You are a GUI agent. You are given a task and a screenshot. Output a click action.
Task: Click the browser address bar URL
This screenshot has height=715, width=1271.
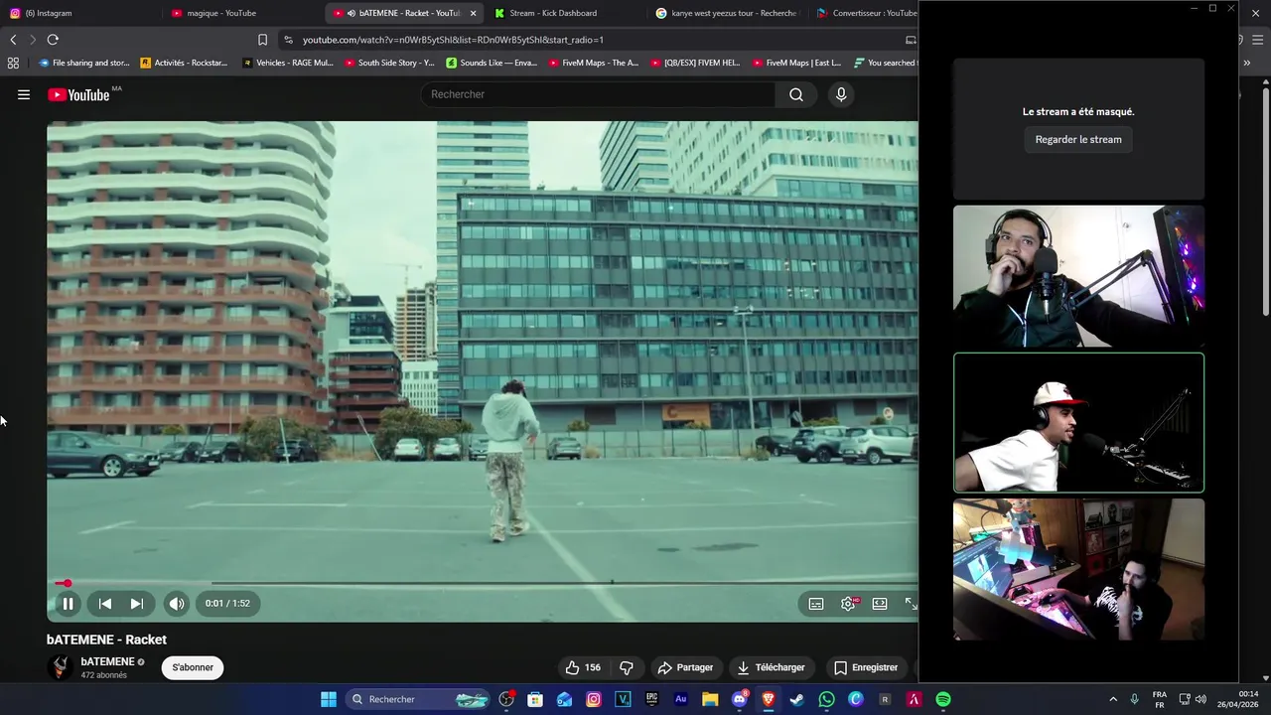click(x=453, y=40)
